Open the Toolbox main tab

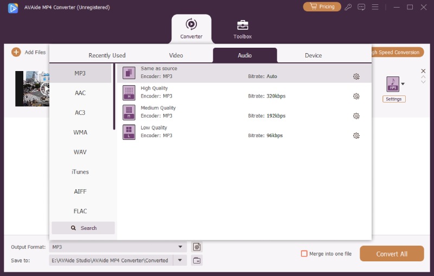[242, 29]
